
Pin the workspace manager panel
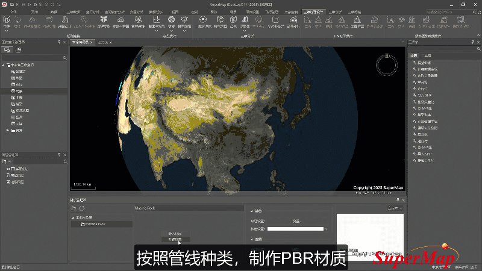pyautogui.click(x=59, y=42)
